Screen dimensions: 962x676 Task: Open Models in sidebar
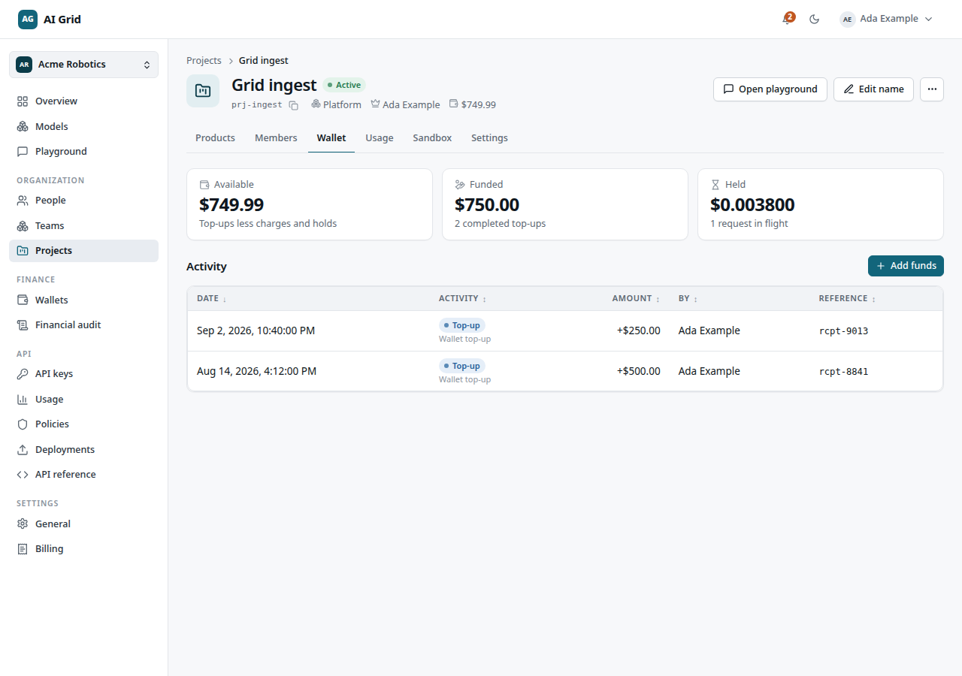tap(83, 126)
